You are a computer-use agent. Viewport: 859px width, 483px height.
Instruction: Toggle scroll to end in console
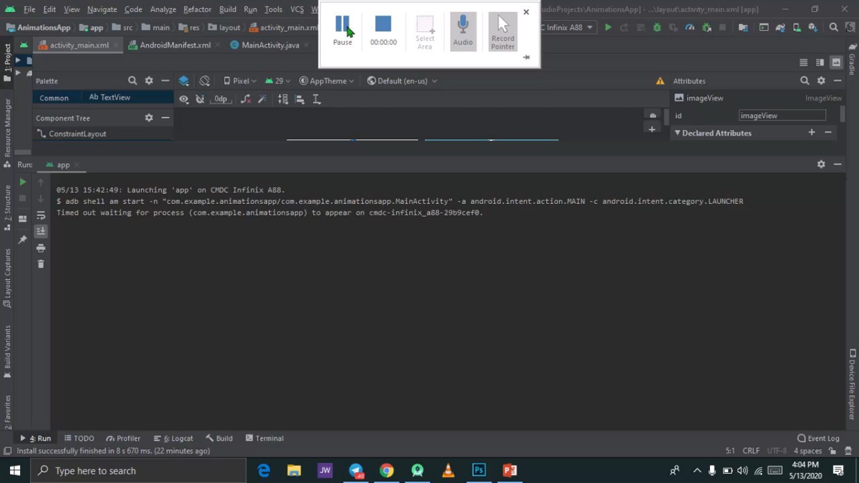click(x=41, y=231)
